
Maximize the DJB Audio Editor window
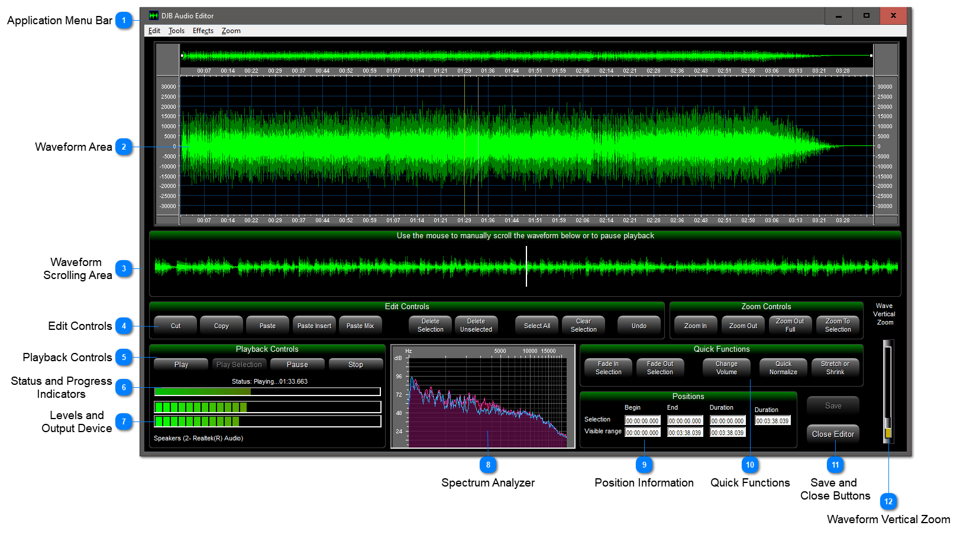[x=866, y=16]
